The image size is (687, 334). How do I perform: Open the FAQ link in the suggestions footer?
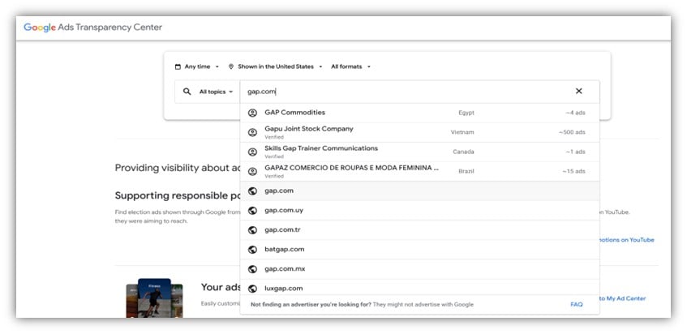[577, 305]
